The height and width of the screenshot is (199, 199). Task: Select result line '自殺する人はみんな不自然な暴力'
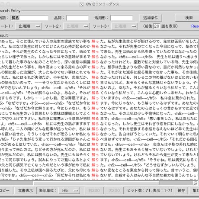click(x=99, y=175)
